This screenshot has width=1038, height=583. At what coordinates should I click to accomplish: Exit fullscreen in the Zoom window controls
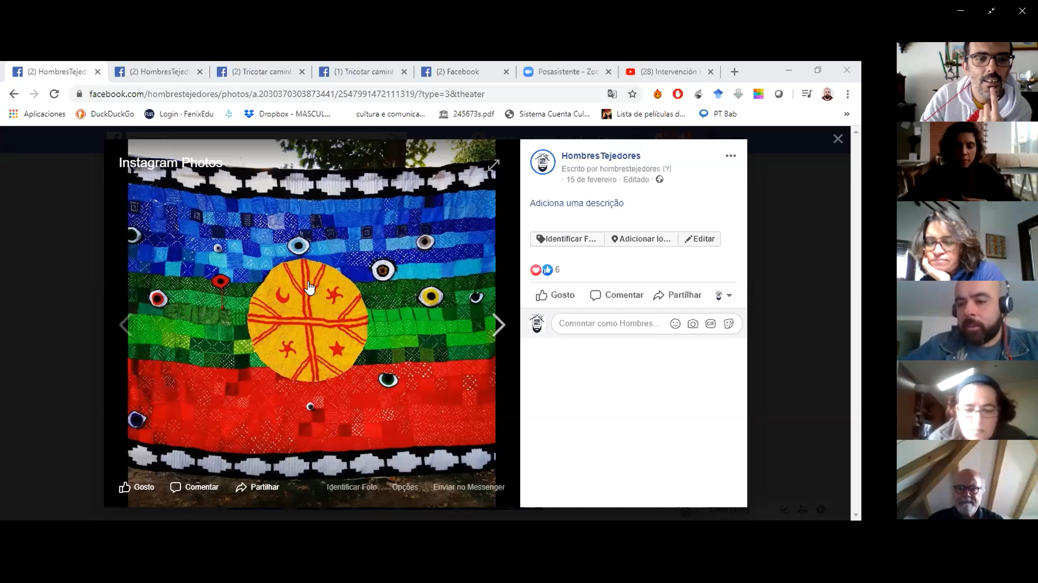(992, 11)
